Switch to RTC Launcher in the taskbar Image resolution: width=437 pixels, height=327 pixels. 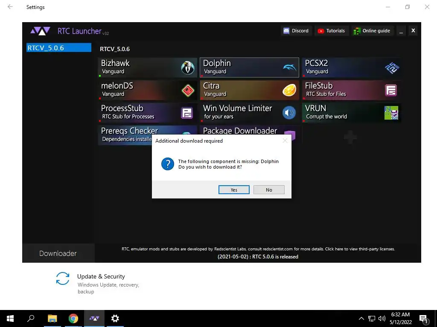94,318
